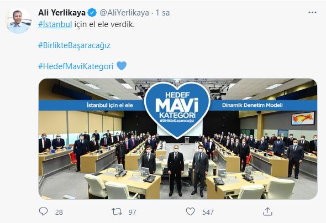This screenshot has width=326, height=223.
Task: Open the #BirlikteBaşaracağız hashtag
Action: pyautogui.click(x=74, y=45)
